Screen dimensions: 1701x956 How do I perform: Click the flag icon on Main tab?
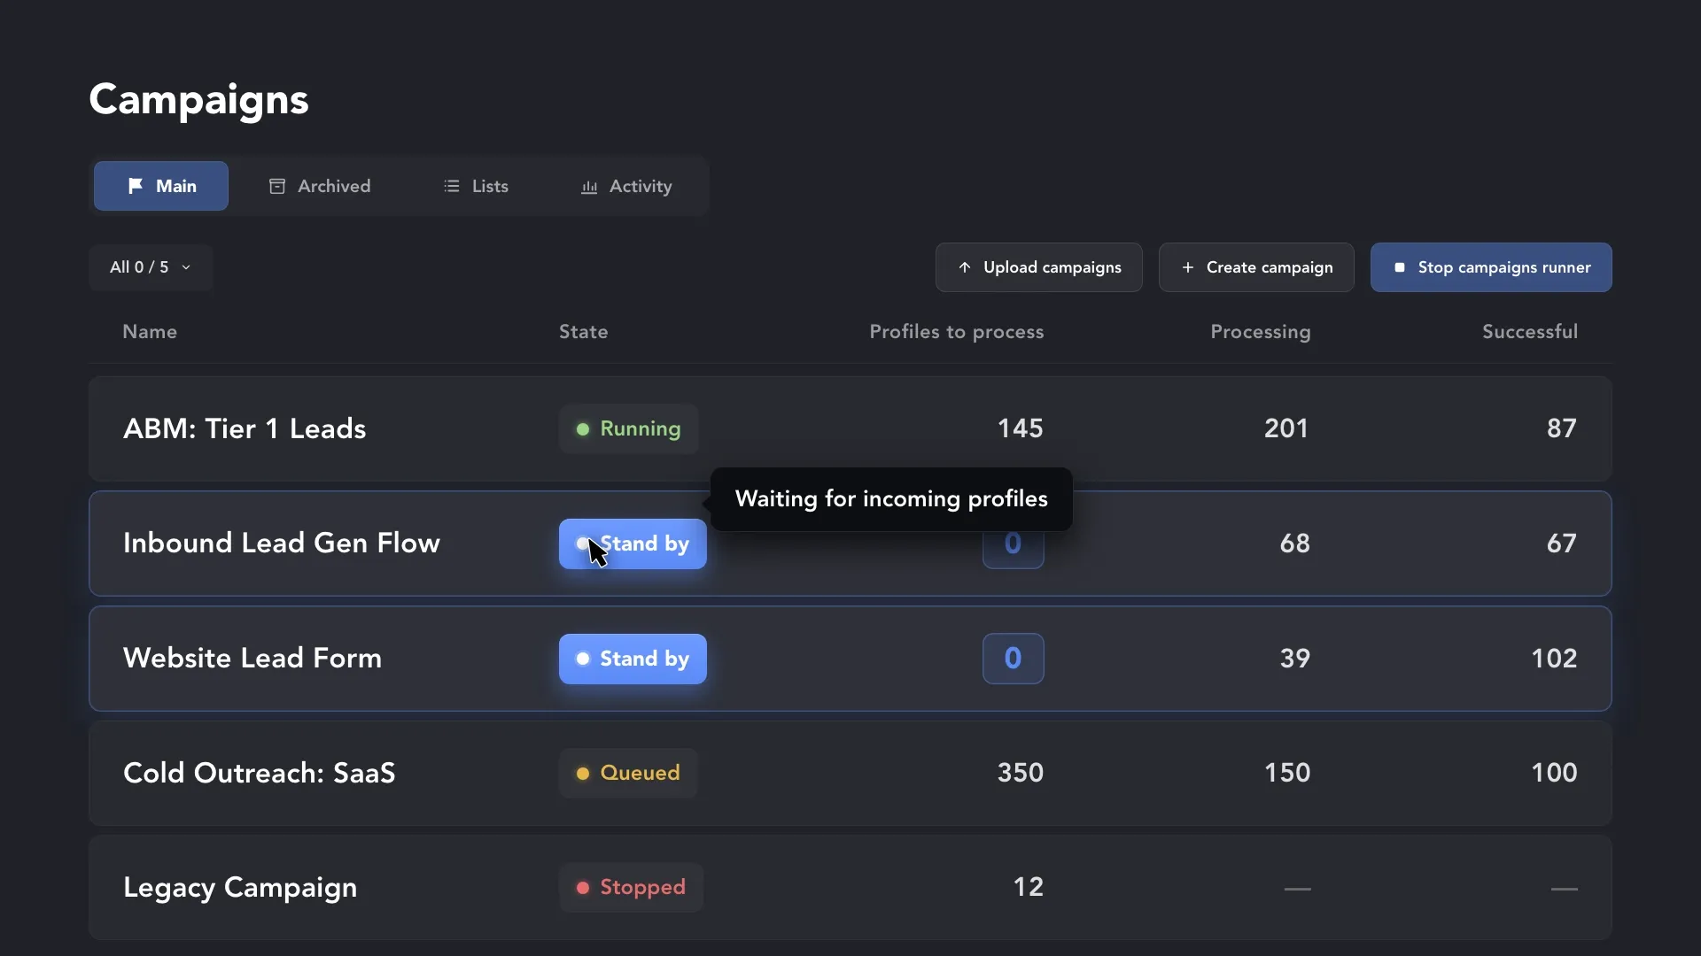pos(136,186)
